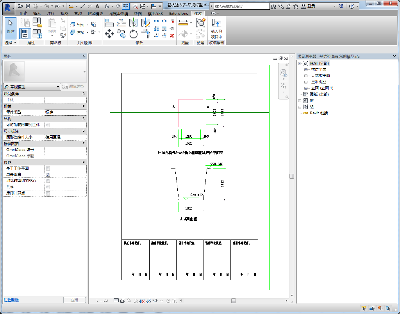400x314 pixels.
Task: Select the Text tool in quick access
Action: point(97,6)
